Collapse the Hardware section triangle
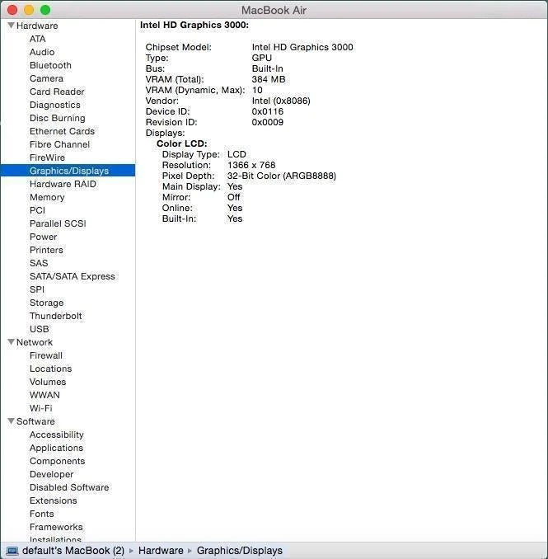The image size is (548, 559). (x=11, y=26)
